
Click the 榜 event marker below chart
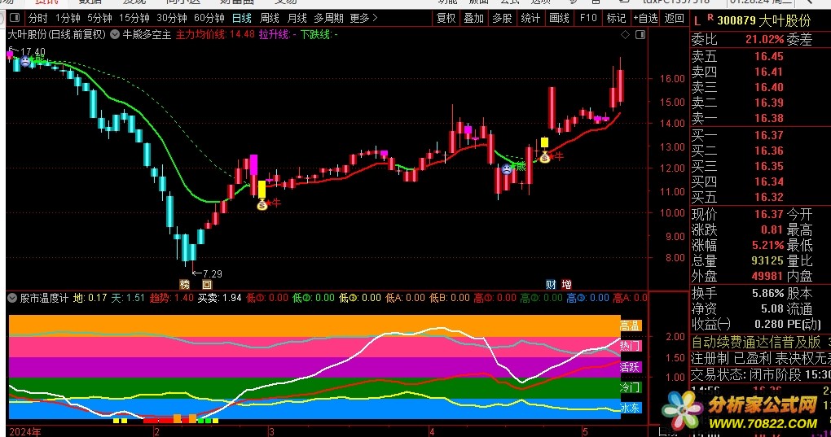[x=184, y=284]
